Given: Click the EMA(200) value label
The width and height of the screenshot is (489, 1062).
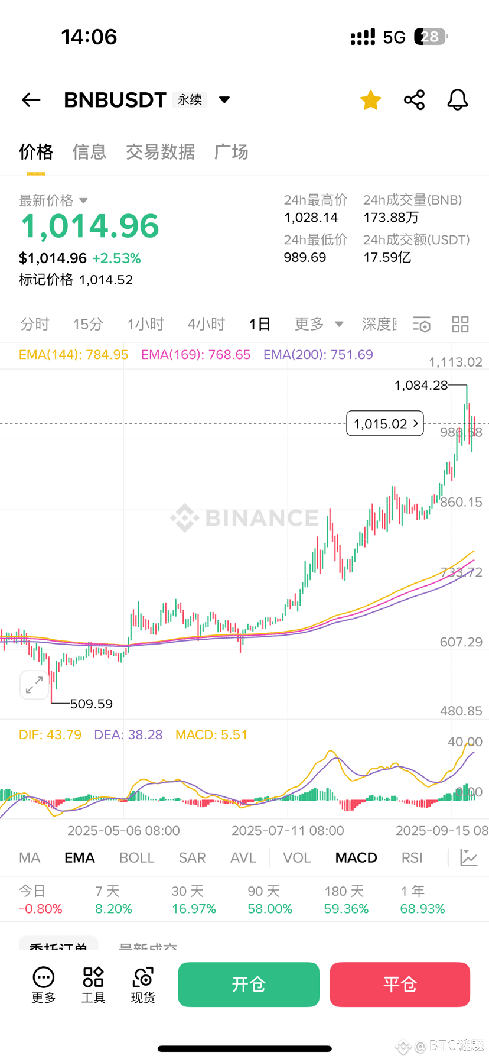Looking at the screenshot, I should point(318,355).
